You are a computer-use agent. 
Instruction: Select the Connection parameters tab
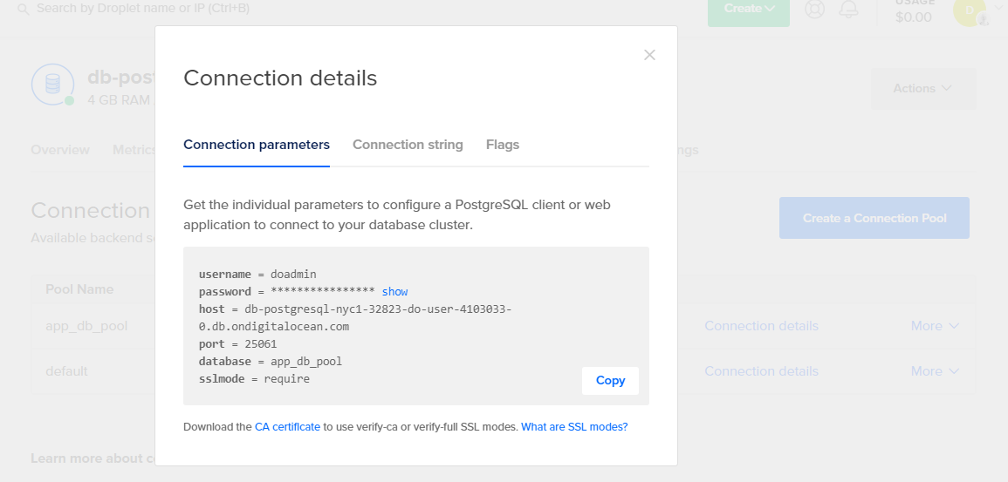[257, 145]
